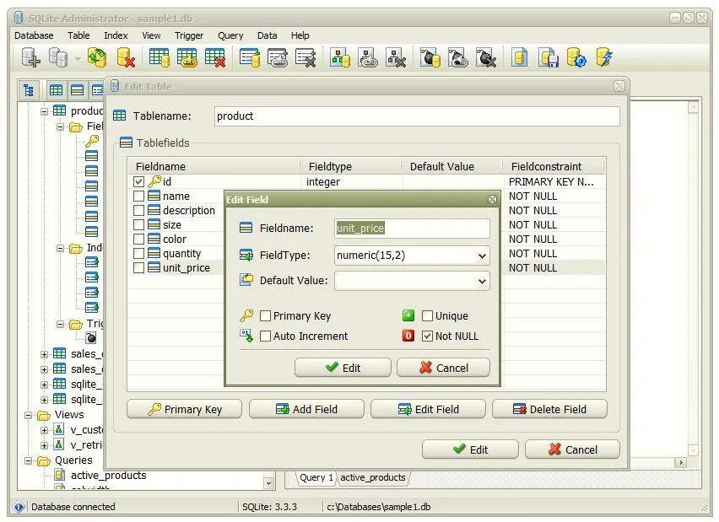
Task: Collapse the Trig folder node under product
Action: click(x=60, y=324)
